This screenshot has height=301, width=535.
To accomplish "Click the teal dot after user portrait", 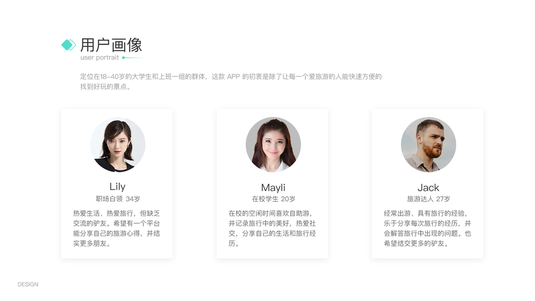I will [x=123, y=58].
